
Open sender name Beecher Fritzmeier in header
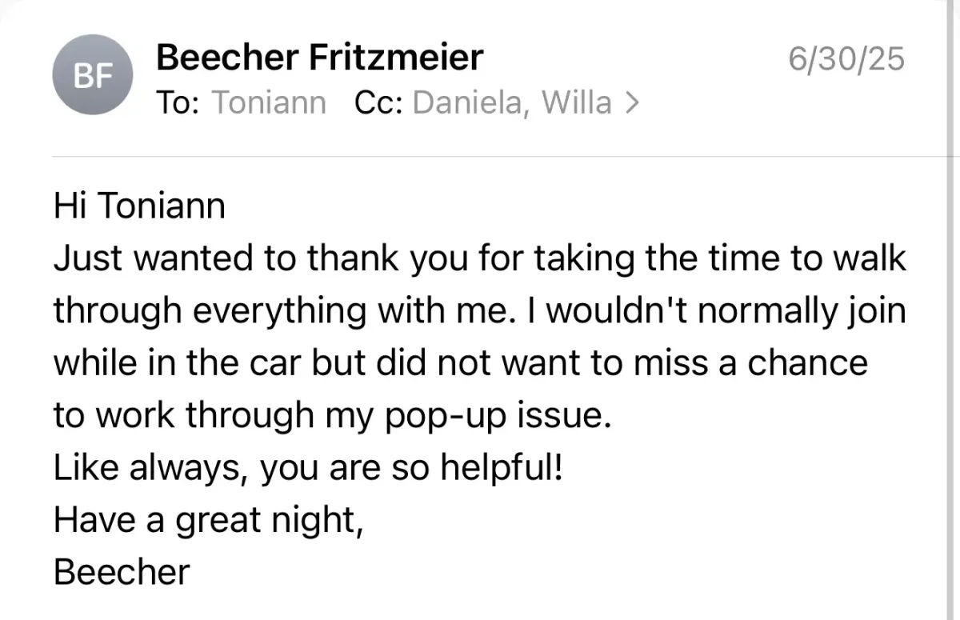(319, 58)
